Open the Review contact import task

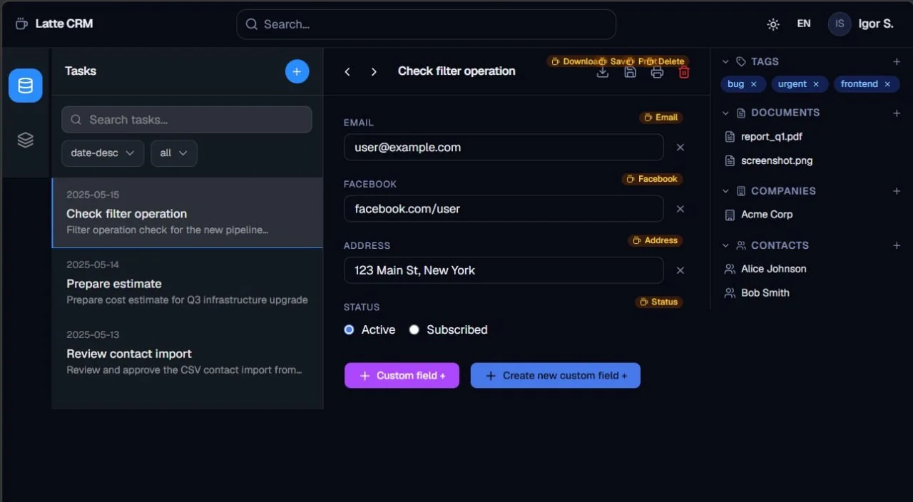pos(188,353)
